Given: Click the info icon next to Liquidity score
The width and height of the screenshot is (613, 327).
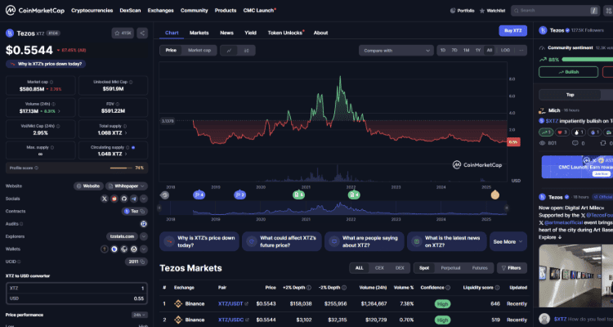Looking at the screenshot, I should point(497,288).
